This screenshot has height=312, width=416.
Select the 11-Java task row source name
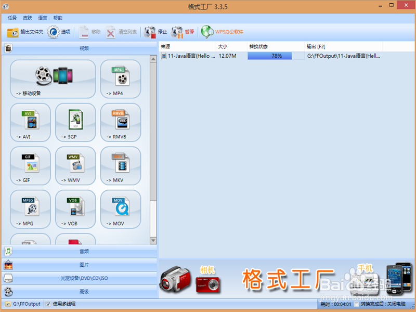click(191, 56)
